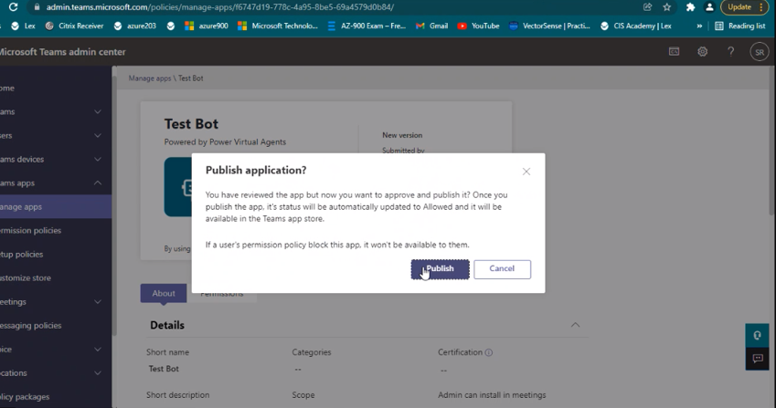Expand the Users section chevron
The height and width of the screenshot is (408, 776).
pos(98,135)
